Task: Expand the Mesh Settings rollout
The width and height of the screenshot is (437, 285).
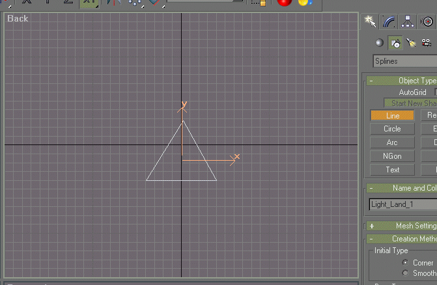Action: 371,226
